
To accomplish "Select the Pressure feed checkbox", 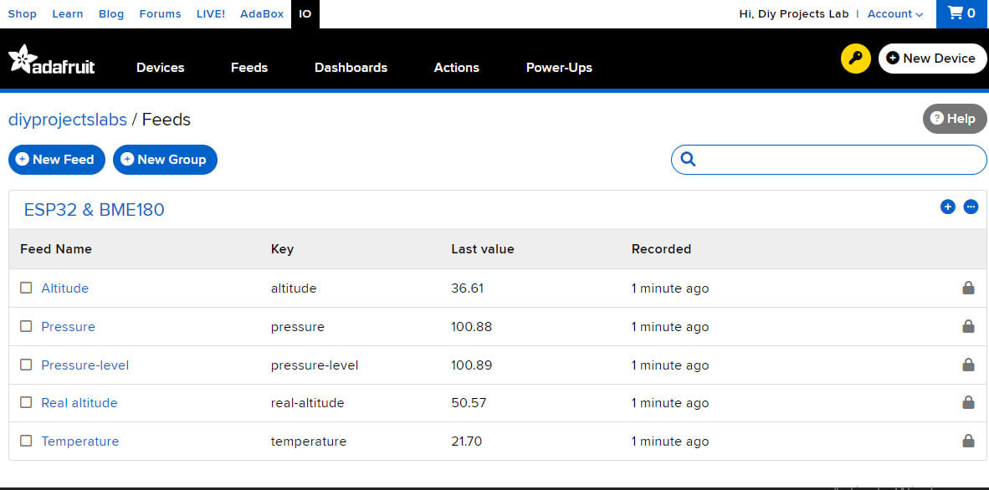I will coord(26,326).
